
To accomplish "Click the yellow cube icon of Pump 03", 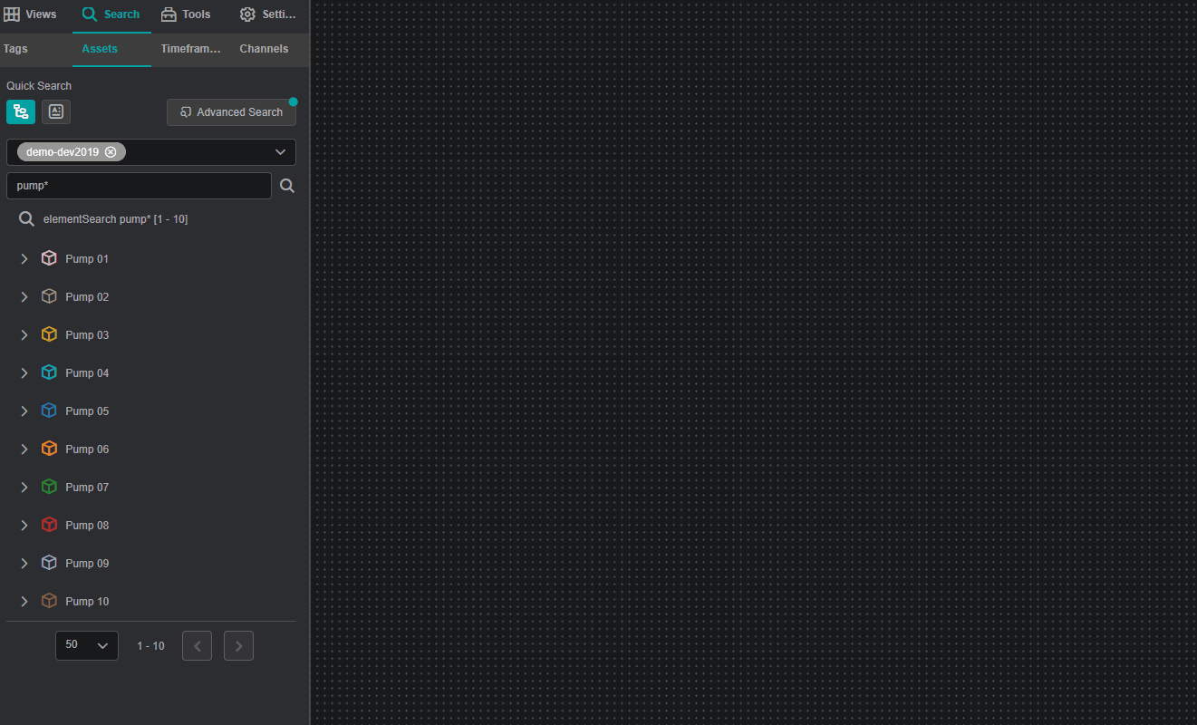I will pyautogui.click(x=50, y=334).
